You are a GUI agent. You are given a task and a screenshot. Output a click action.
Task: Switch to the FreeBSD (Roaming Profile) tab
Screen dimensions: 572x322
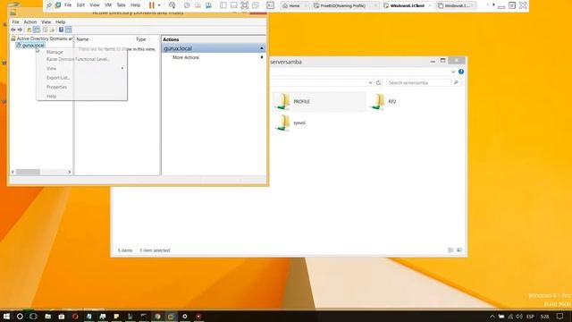343,6
